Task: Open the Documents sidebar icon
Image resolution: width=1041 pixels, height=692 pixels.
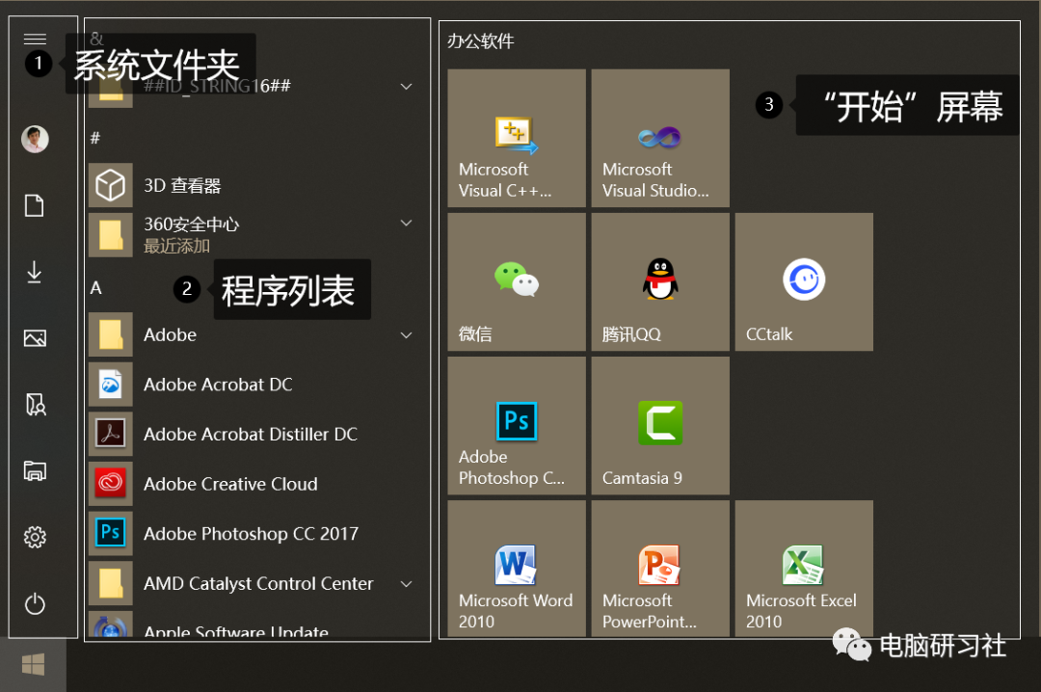Action: [x=35, y=205]
